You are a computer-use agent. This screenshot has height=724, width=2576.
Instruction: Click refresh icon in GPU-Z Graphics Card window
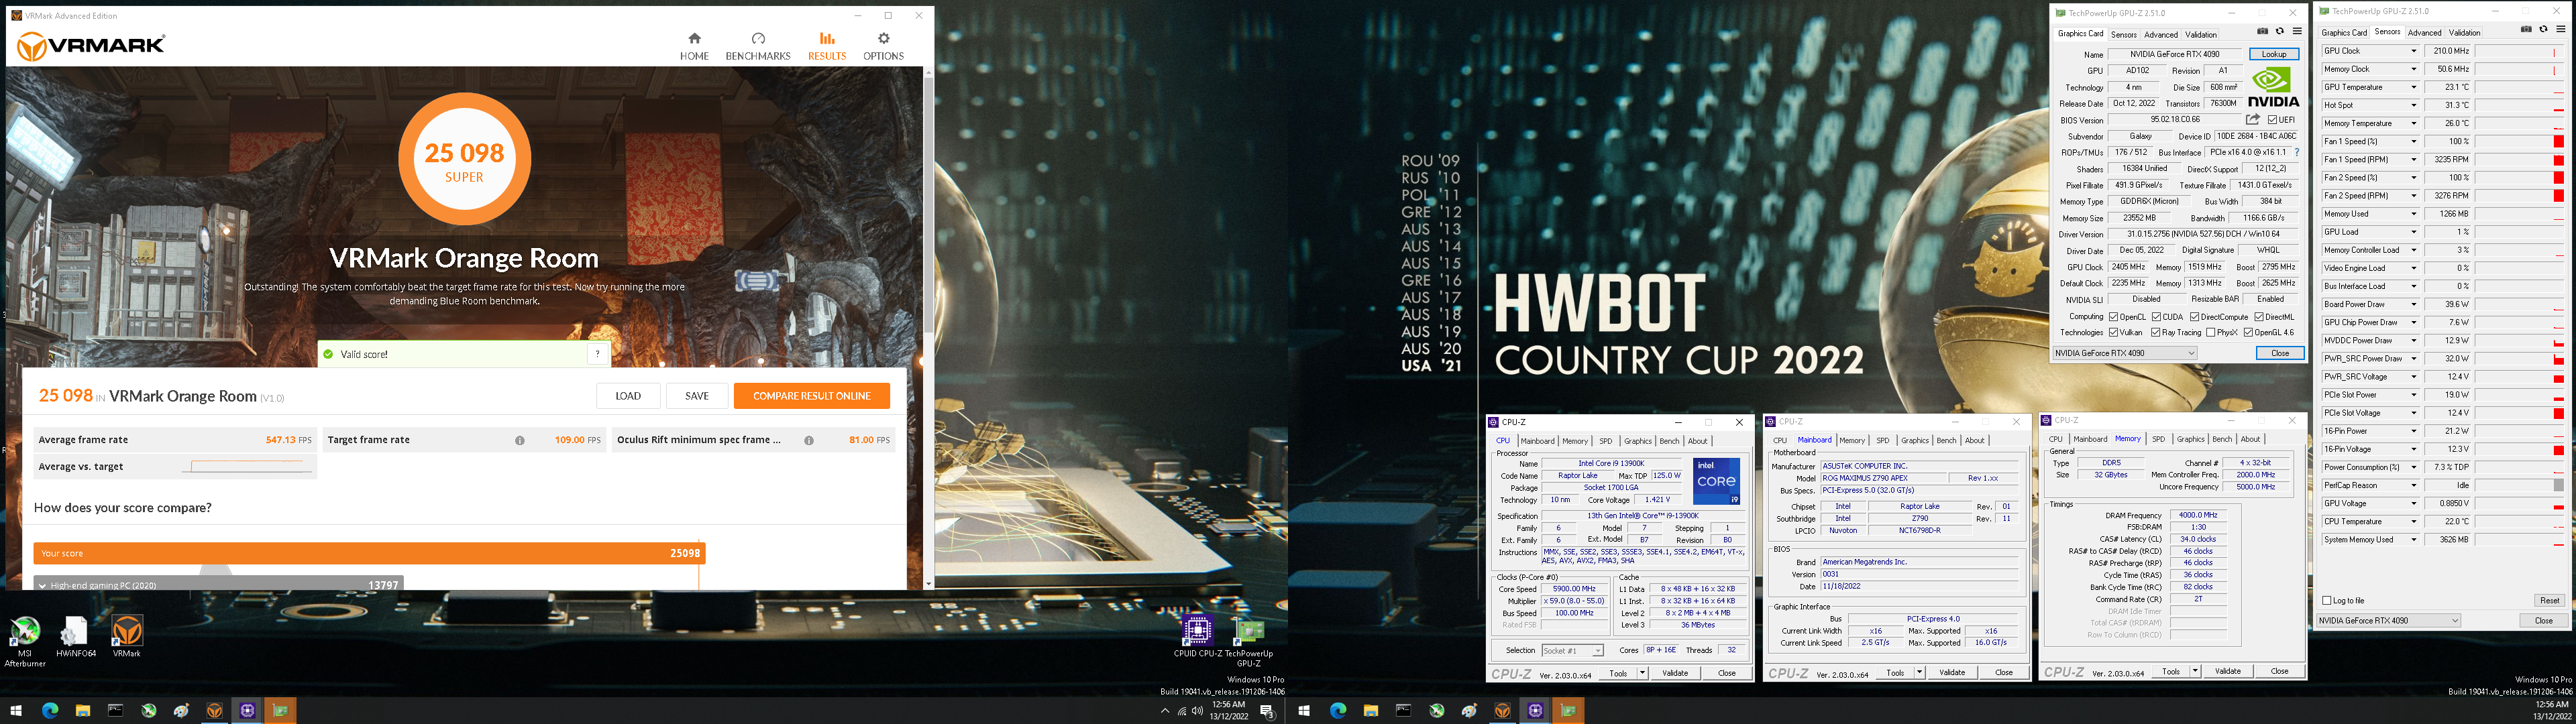click(x=2280, y=31)
